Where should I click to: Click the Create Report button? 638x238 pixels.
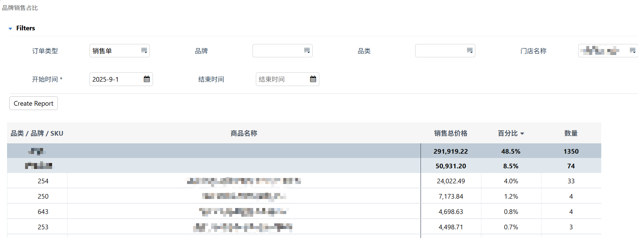[33, 103]
